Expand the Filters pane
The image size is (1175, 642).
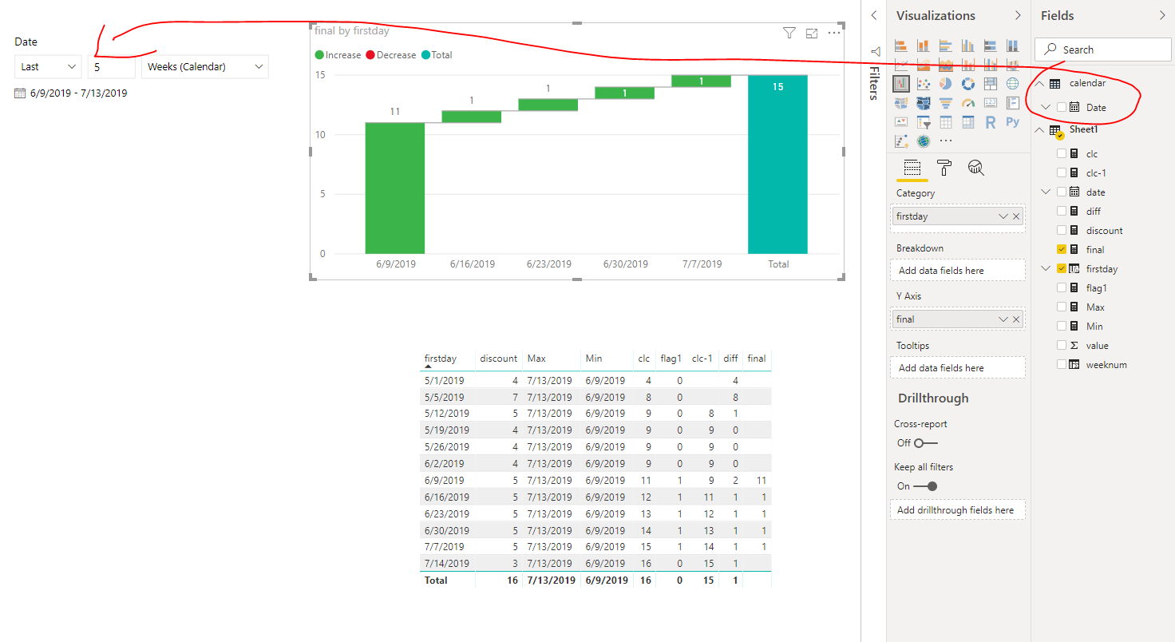click(873, 15)
